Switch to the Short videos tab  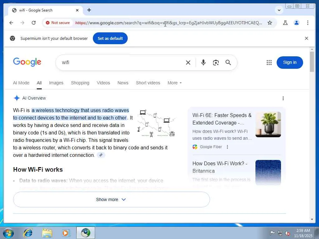coord(148,83)
